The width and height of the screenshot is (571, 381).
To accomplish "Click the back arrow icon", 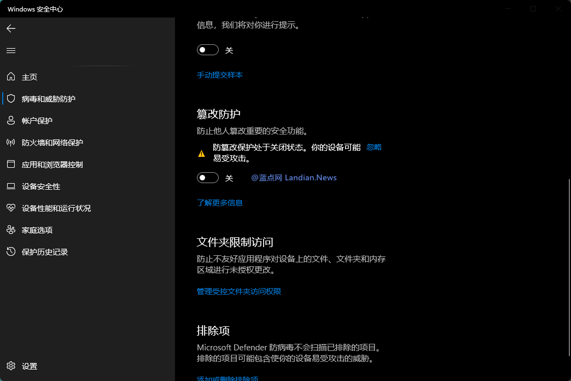I will click(11, 28).
